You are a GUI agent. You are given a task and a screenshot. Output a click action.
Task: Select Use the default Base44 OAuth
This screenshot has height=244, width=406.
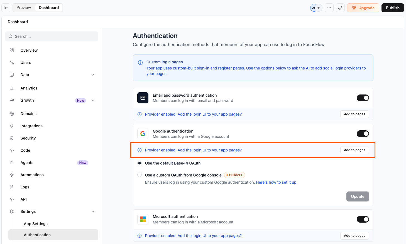140,163
